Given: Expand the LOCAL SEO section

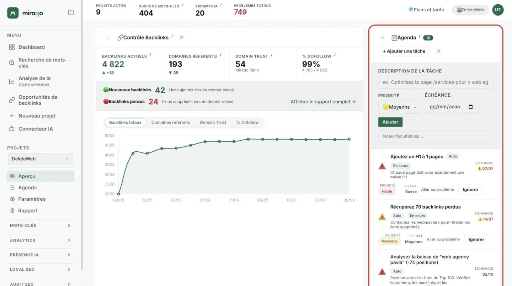Looking at the screenshot, I should click(40, 270).
